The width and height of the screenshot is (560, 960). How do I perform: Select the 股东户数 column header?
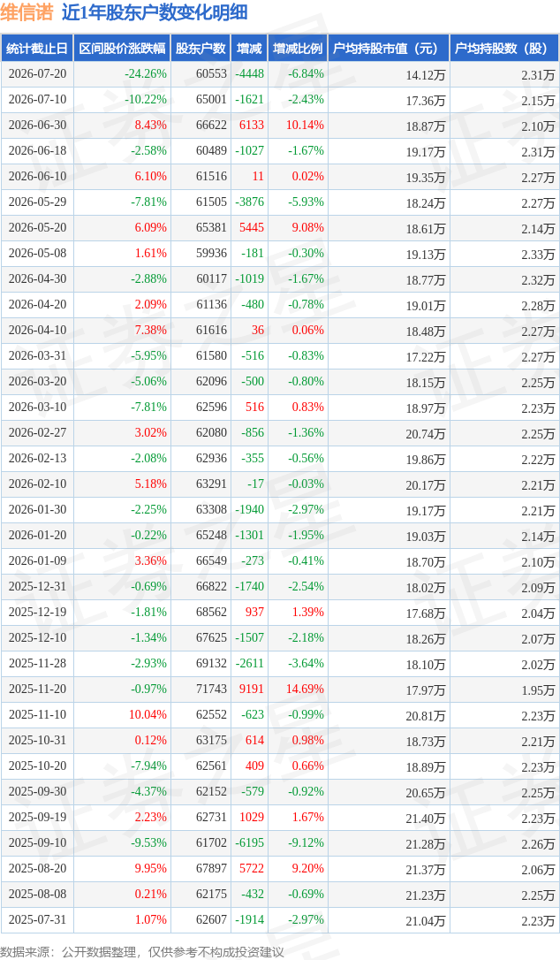[201, 49]
